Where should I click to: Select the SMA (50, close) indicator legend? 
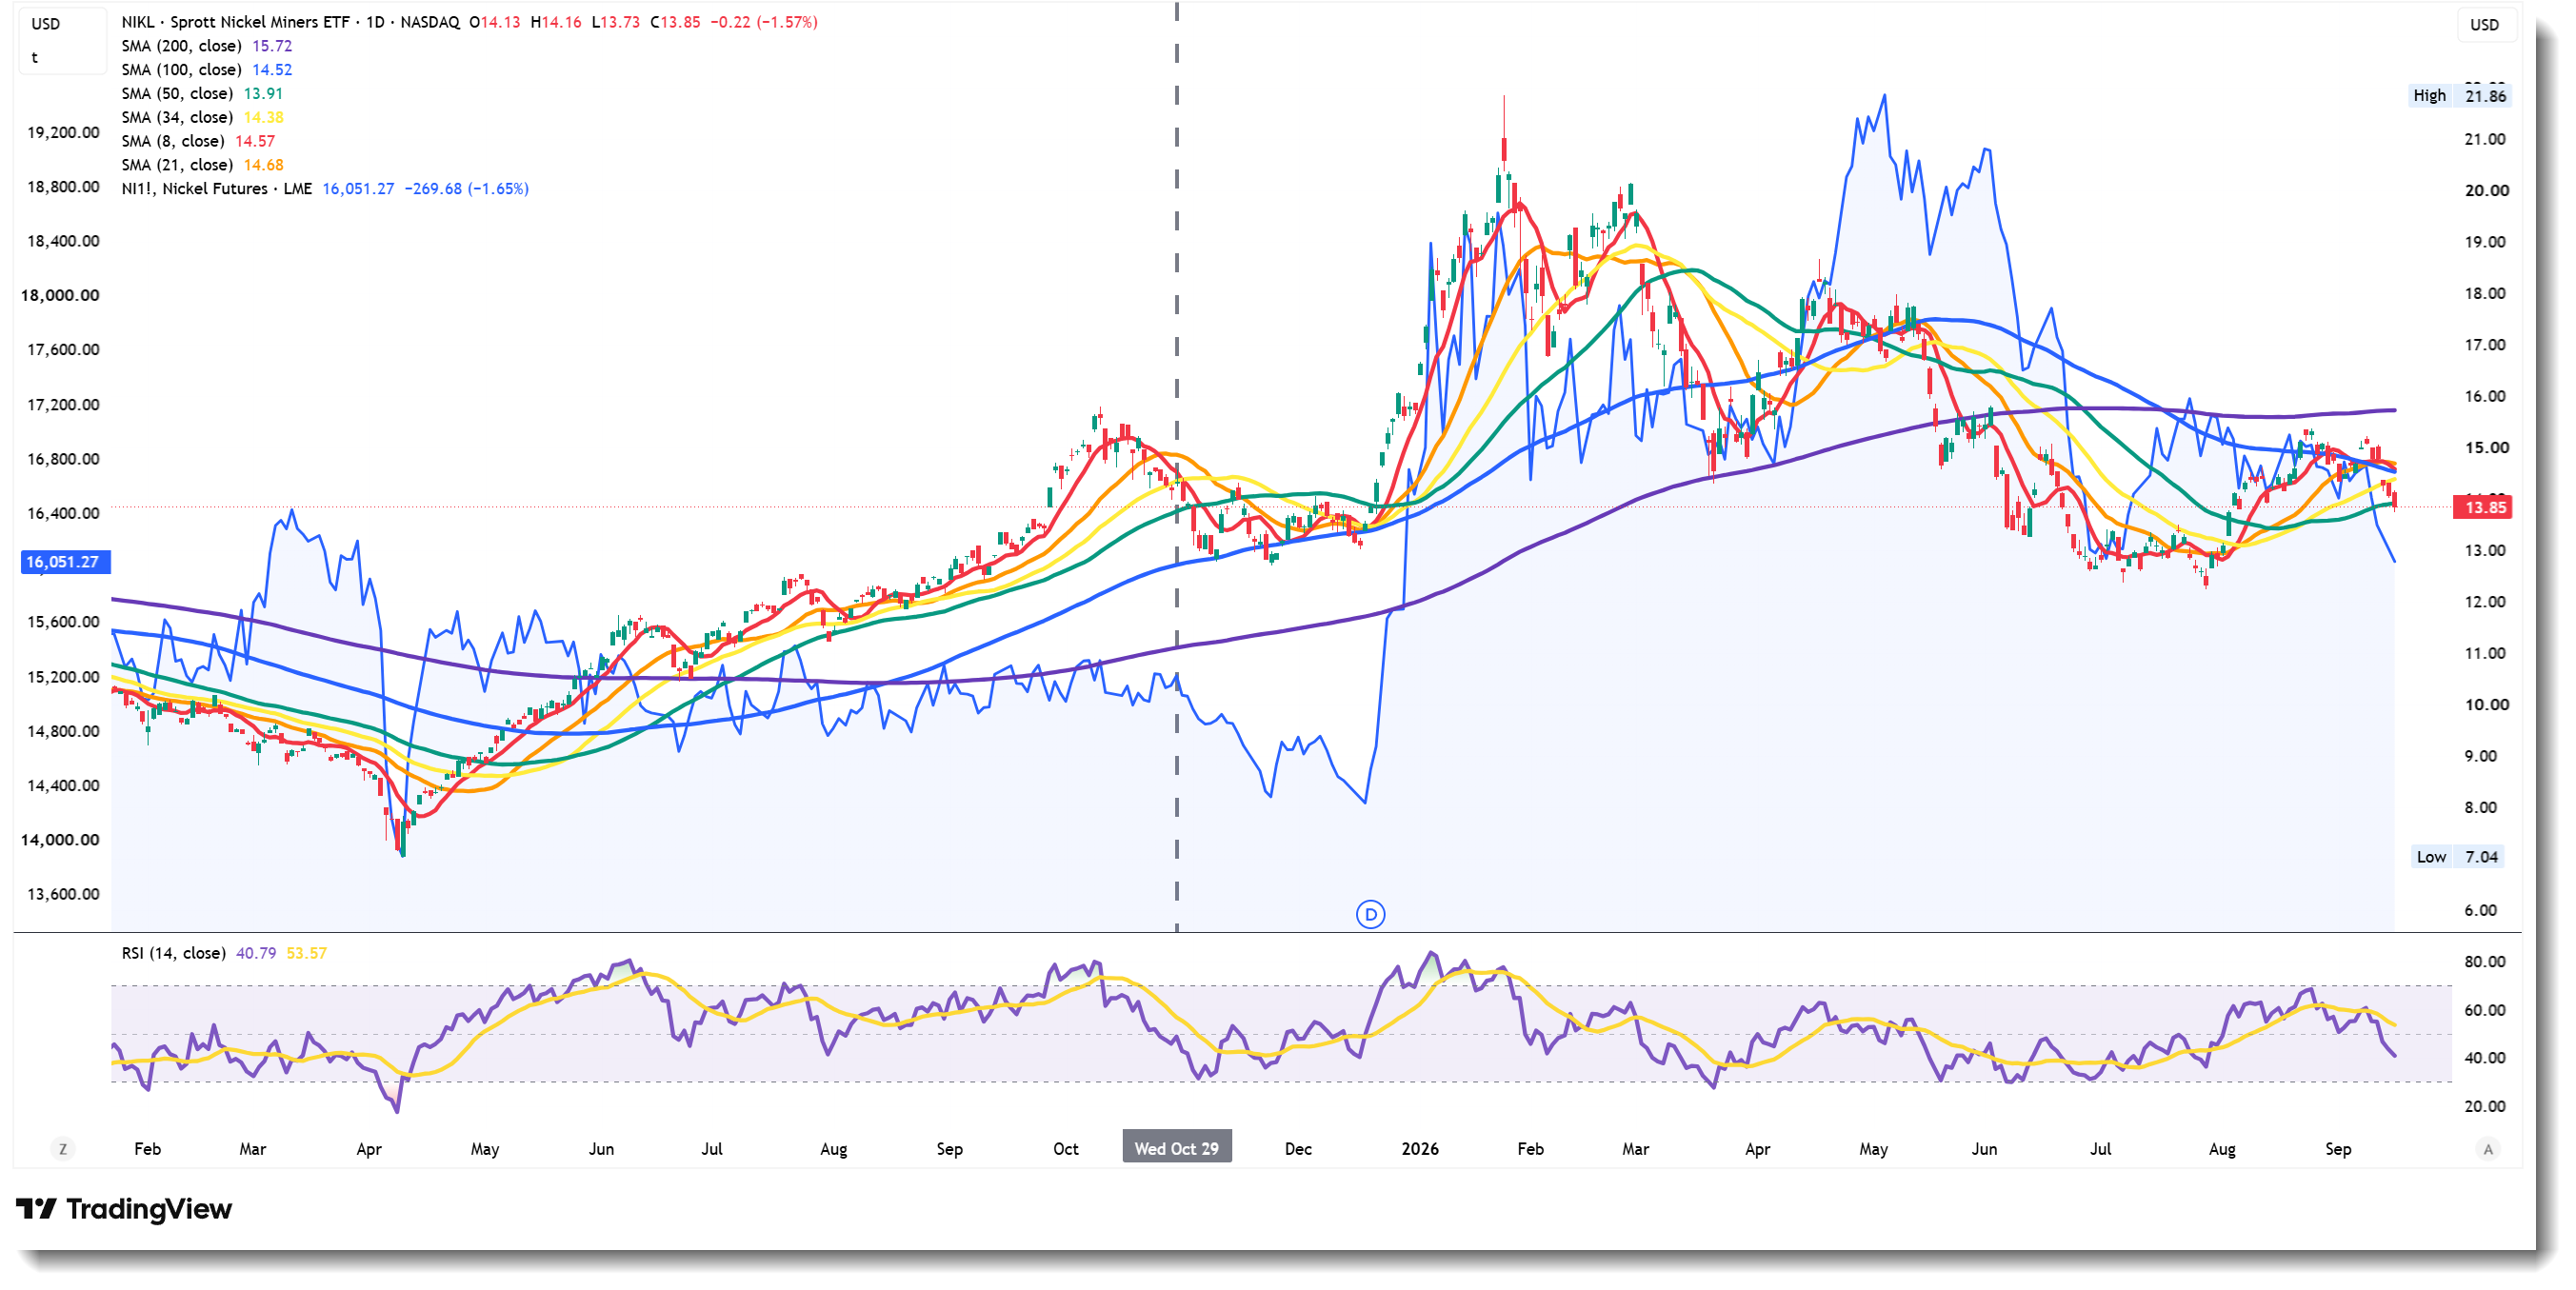[x=177, y=94]
